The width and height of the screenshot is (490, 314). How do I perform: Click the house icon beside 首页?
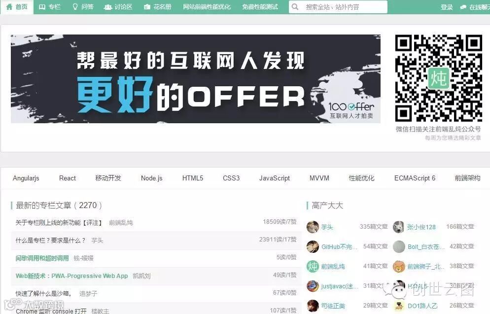pyautogui.click(x=9, y=6)
